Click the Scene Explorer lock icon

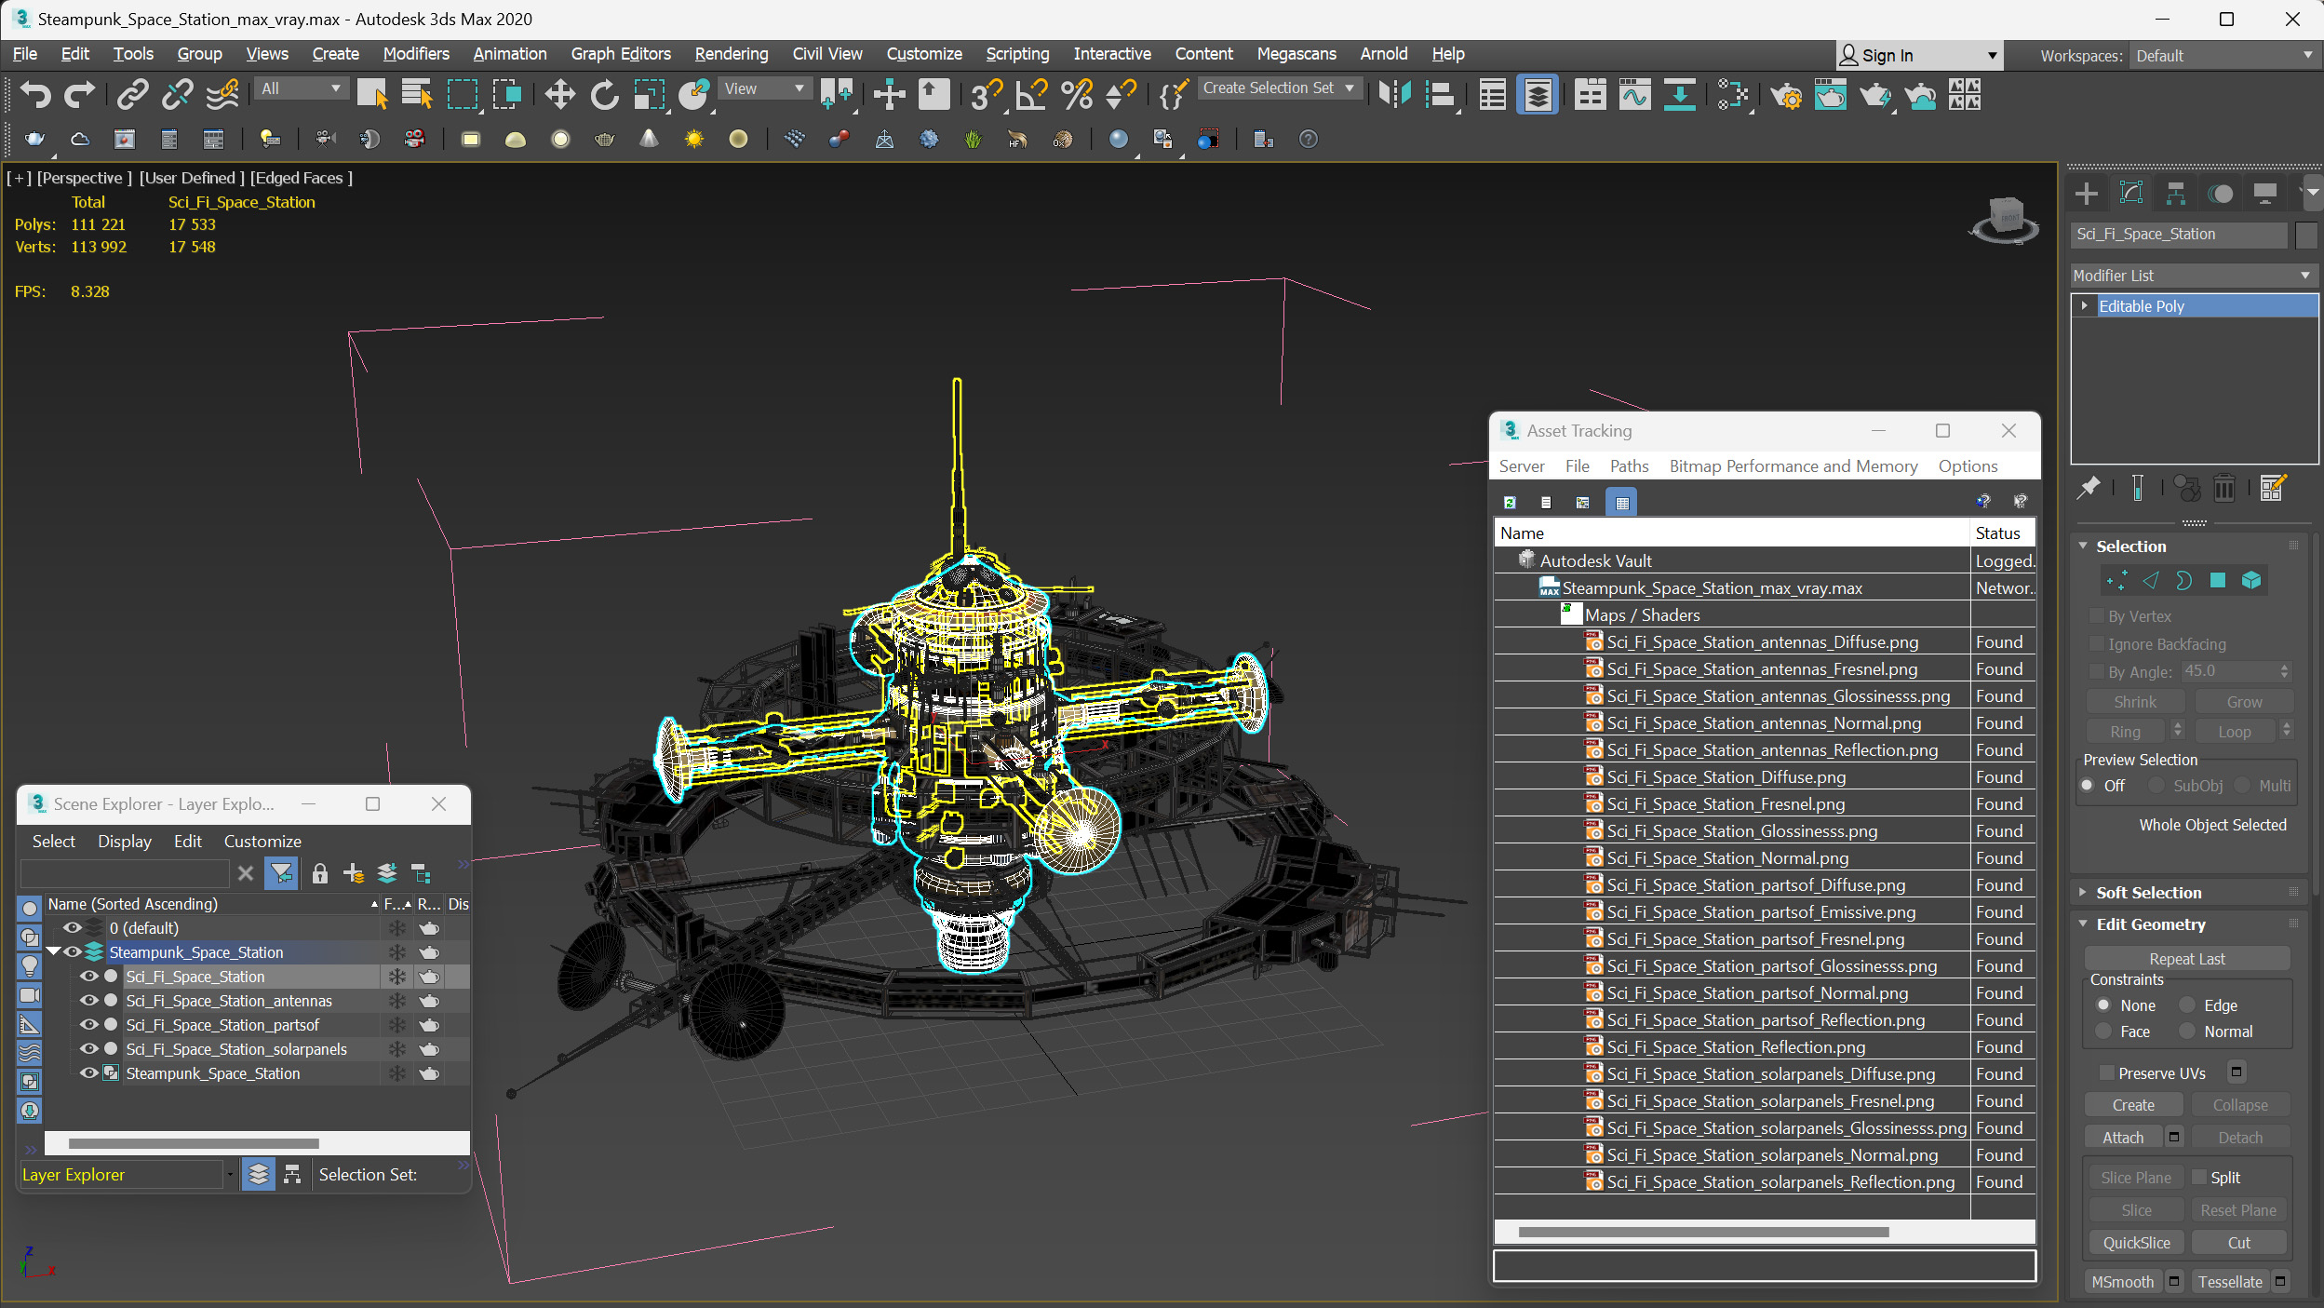pos(319,873)
